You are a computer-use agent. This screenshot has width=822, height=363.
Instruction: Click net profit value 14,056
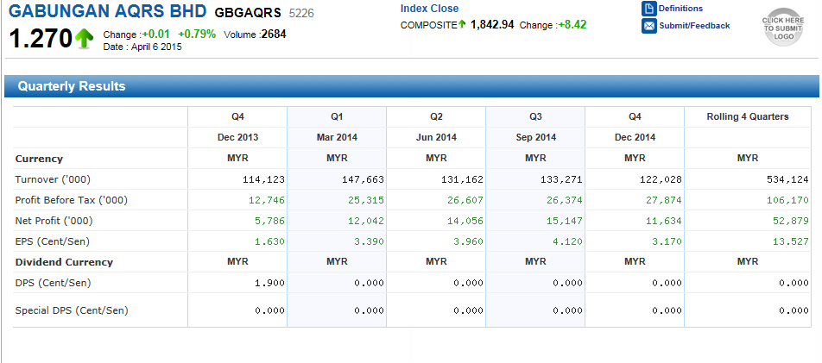[x=465, y=221]
